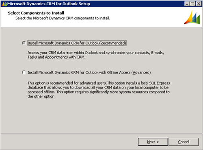Click the white header banner area
The image size is (203, 150).
101,17
